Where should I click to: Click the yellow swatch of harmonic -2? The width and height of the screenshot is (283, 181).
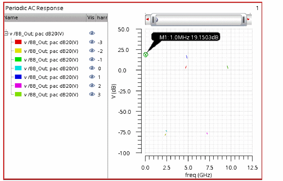click(x=18, y=51)
